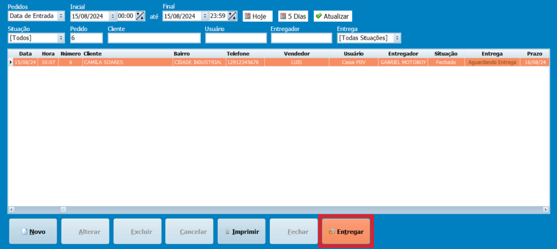Image resolution: width=557 pixels, height=249 pixels.
Task: Open the final time picker icon
Action: coord(232,16)
